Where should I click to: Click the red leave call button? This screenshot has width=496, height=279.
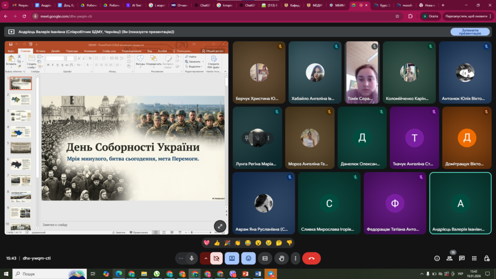tap(311, 258)
